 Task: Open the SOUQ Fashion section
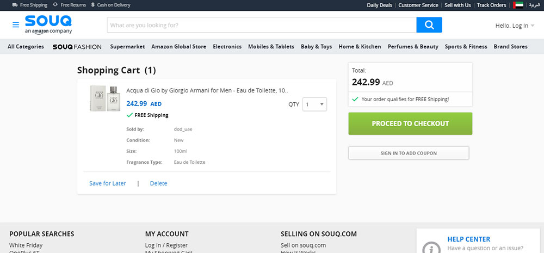point(77,47)
